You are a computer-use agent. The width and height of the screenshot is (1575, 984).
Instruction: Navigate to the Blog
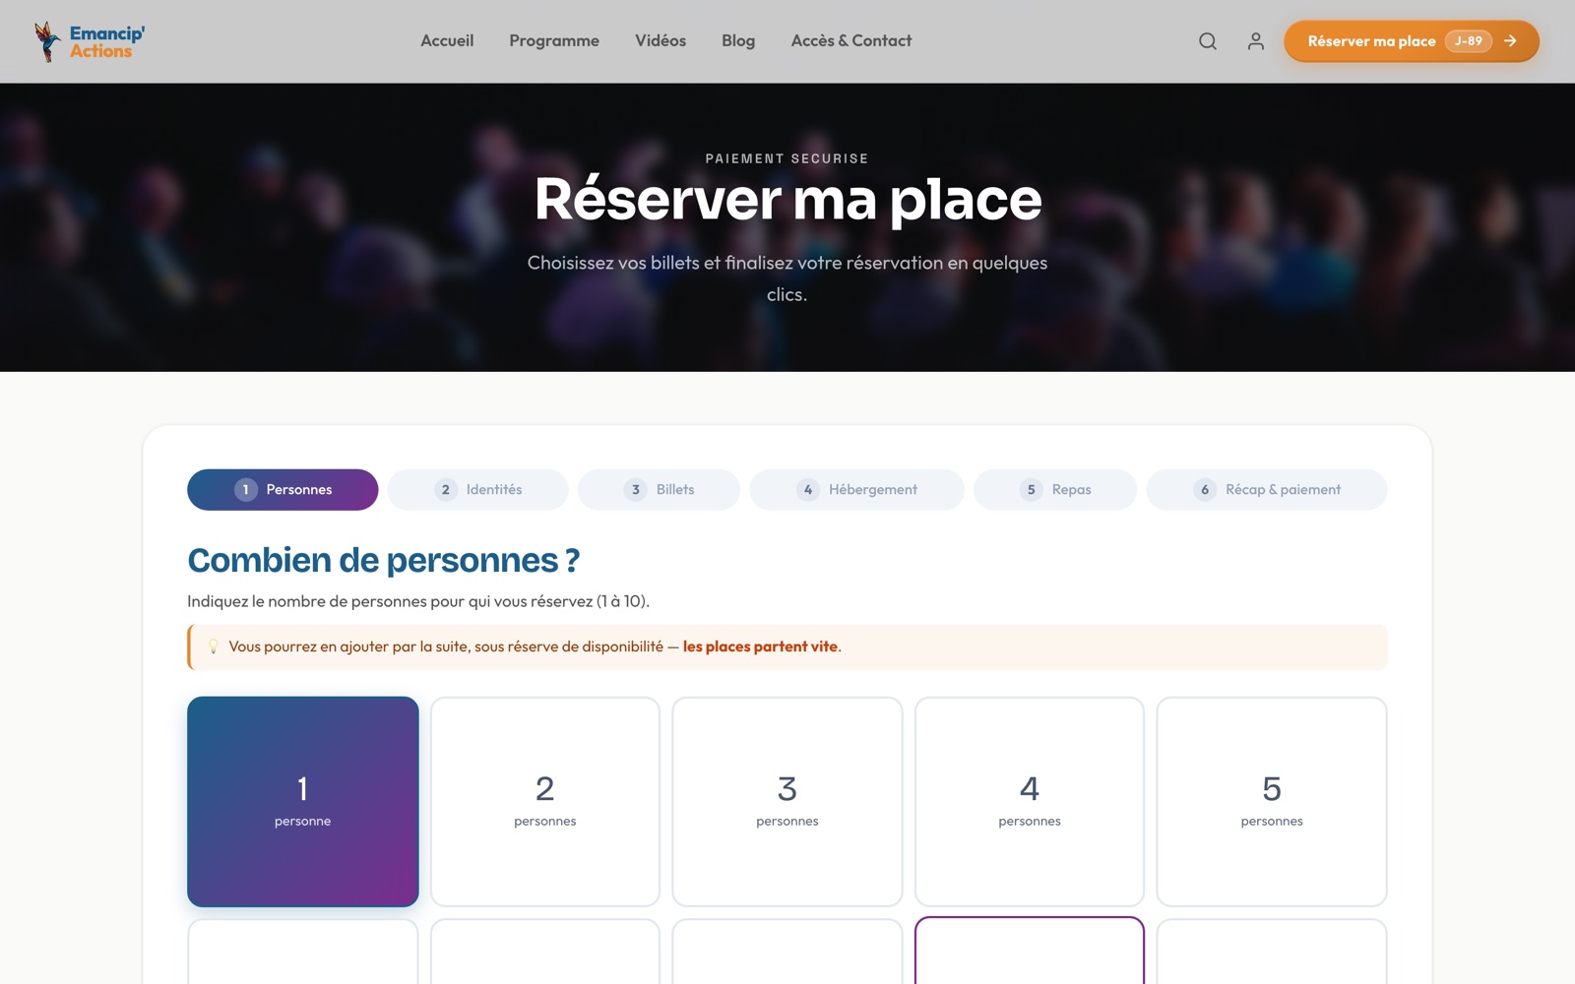click(x=738, y=40)
